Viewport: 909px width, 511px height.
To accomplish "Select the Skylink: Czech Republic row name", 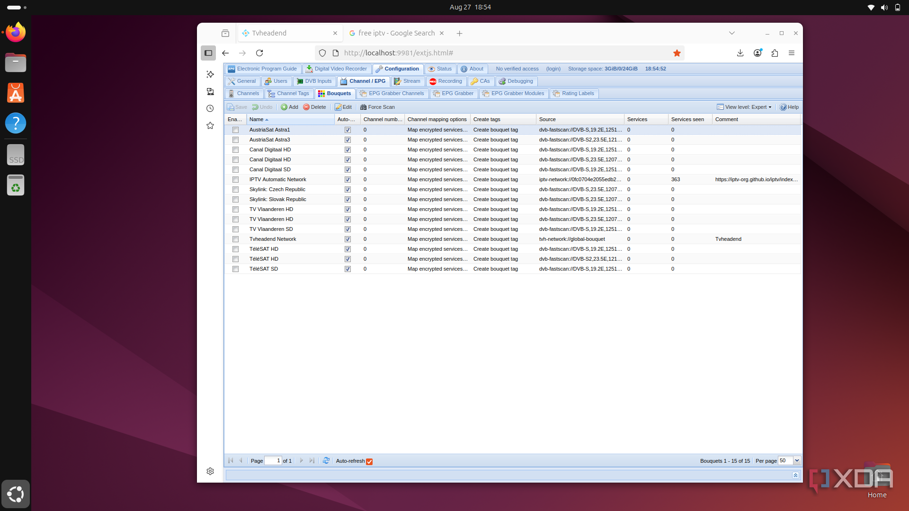I will tap(277, 189).
